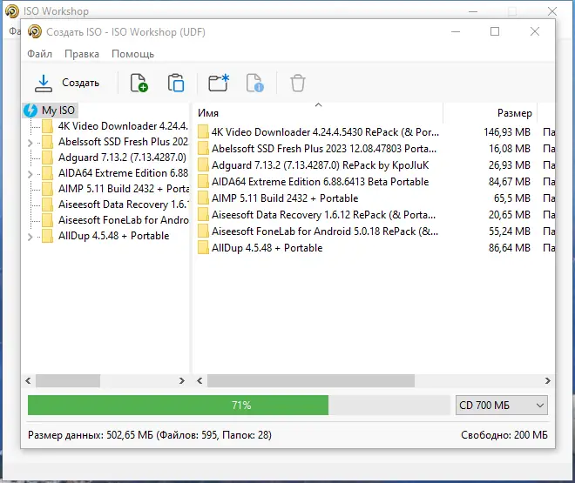Screen dimensions: 575x483
Task: Select Aiseesoft Data Recovery in tree
Action: point(123,205)
